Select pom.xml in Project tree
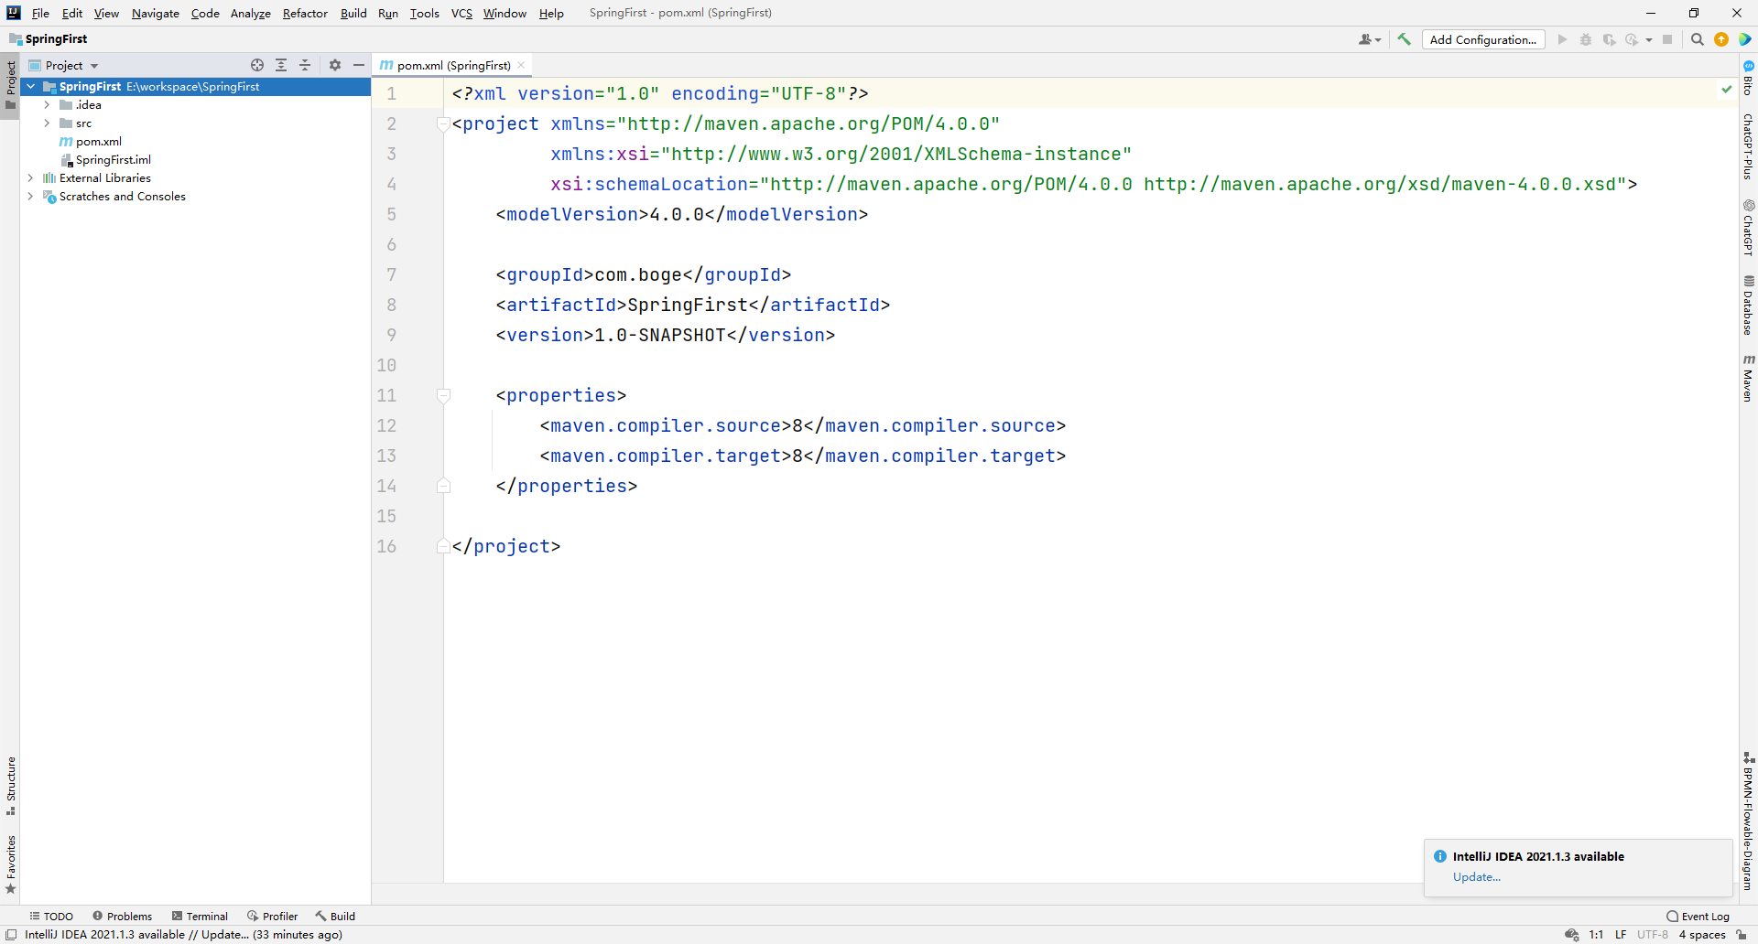The height and width of the screenshot is (944, 1758). 99,141
